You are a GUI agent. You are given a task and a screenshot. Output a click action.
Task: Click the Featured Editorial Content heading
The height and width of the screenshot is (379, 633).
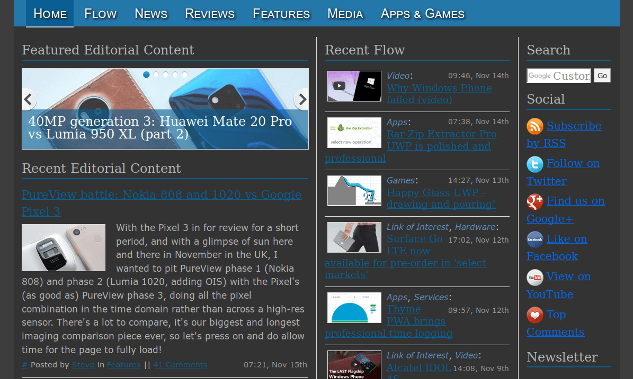pyautogui.click(x=108, y=50)
